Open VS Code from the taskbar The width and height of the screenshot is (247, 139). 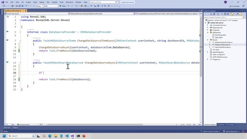point(67,136)
